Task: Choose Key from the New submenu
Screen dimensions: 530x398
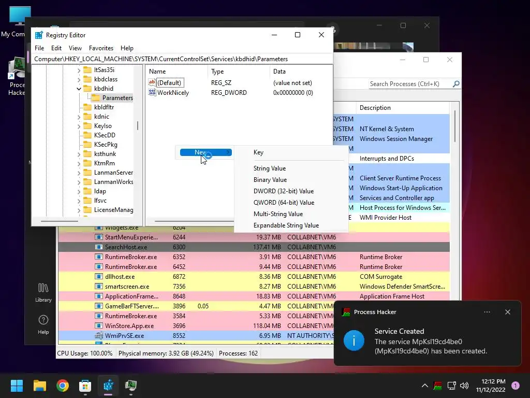Action: (x=258, y=152)
